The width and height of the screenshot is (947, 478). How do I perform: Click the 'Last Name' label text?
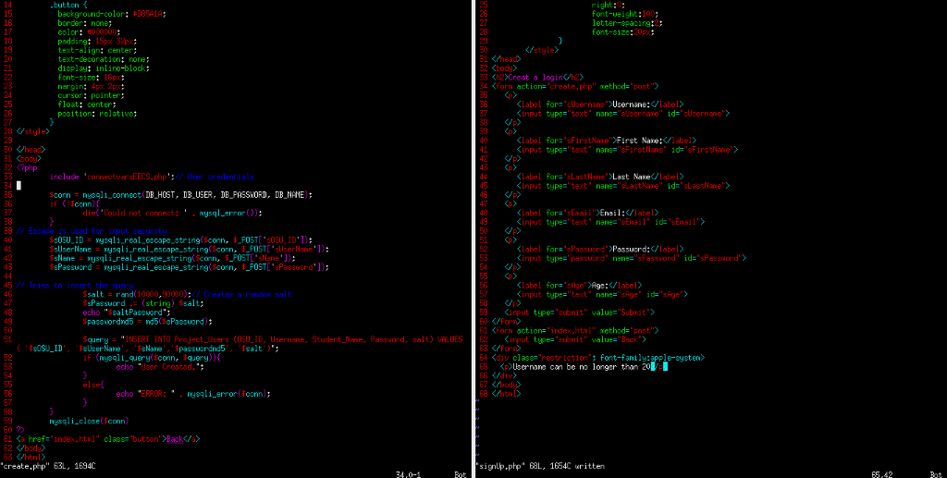coord(632,177)
